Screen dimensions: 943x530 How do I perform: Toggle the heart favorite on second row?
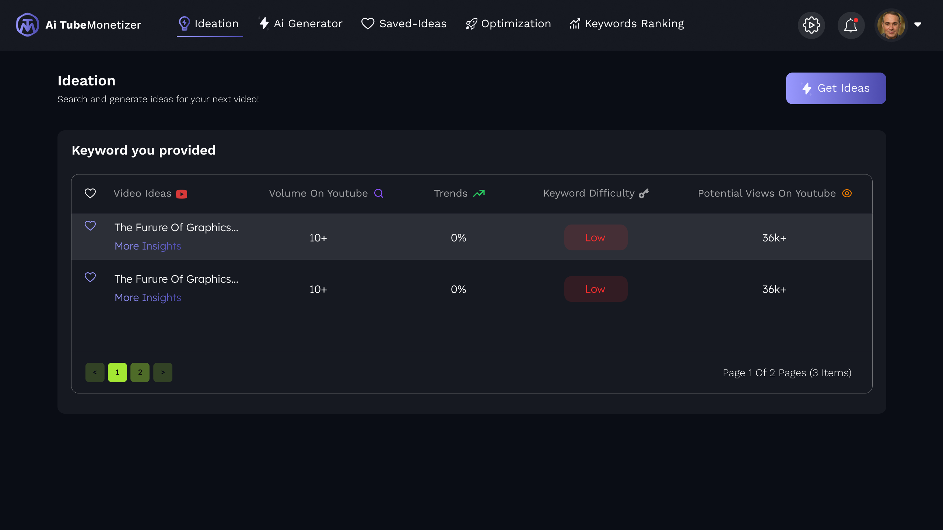[90, 278]
